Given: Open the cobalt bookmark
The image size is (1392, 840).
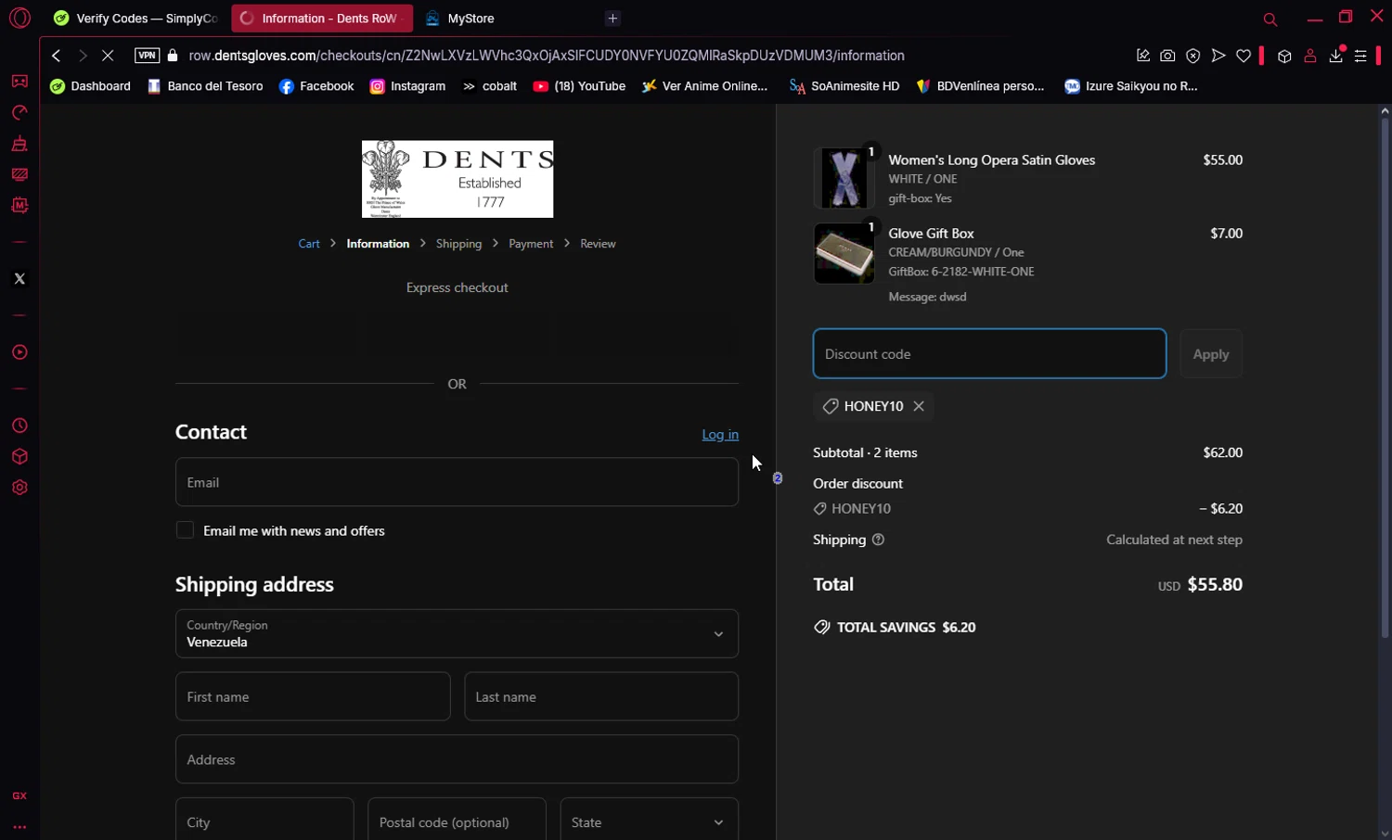Looking at the screenshot, I should tap(489, 86).
